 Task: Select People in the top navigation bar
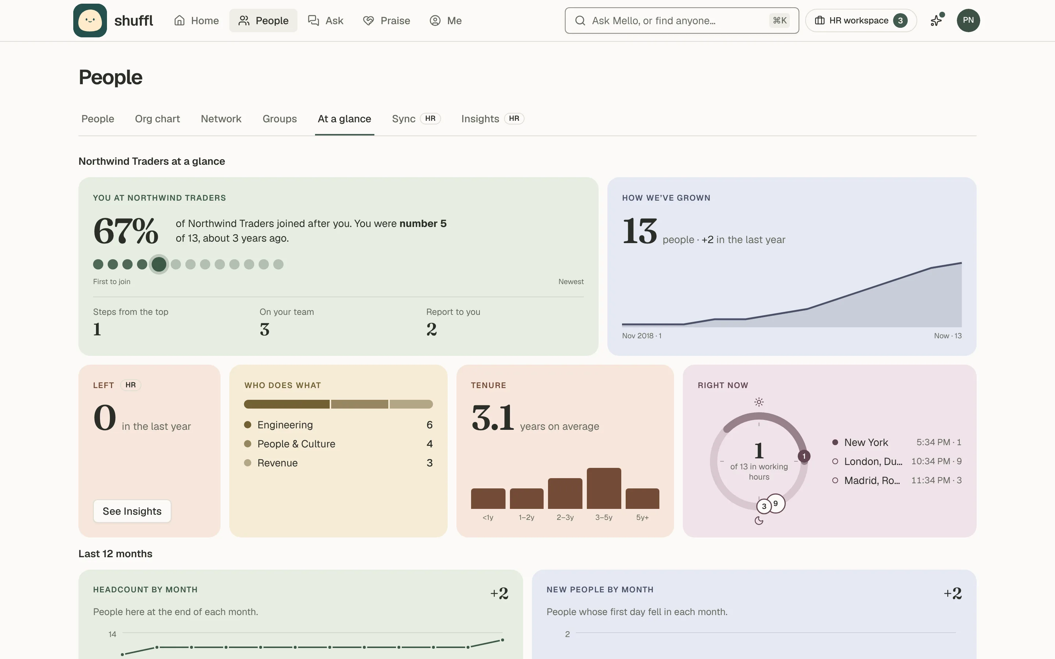(263, 21)
